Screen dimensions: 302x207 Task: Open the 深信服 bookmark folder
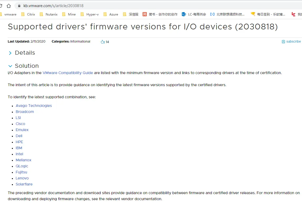(x=131, y=14)
